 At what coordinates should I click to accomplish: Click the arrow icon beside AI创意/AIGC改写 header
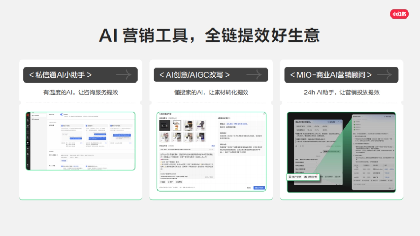click(x=255, y=74)
